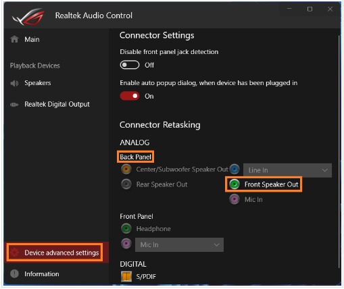
Task: Click the exclamation icon beside Information
Action: point(14,273)
